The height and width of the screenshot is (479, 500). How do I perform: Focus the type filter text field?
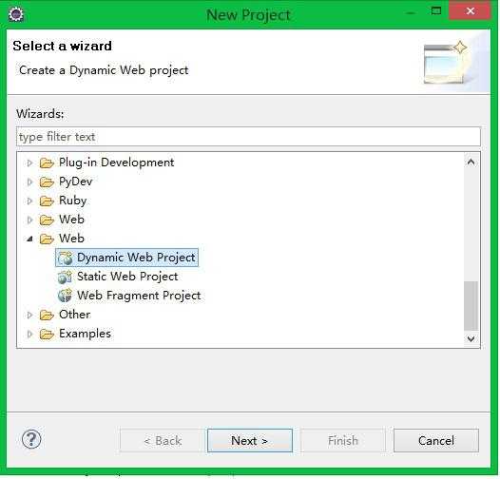[x=248, y=137]
